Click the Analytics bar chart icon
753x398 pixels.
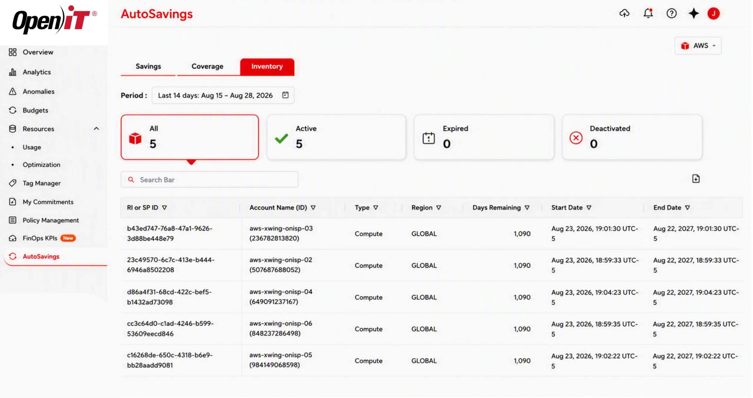[x=12, y=72]
